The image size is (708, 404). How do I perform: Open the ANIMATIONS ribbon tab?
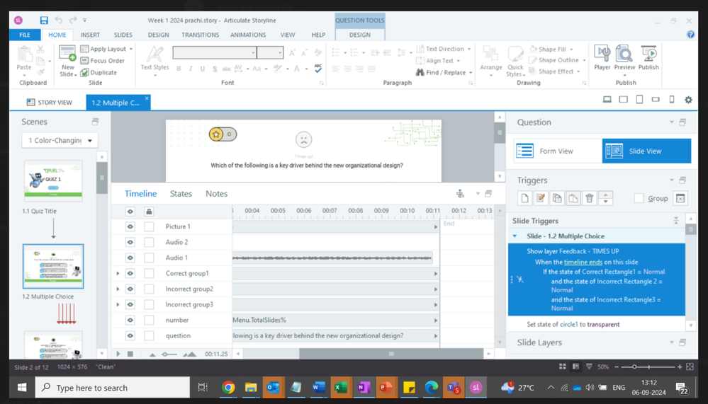click(x=248, y=35)
